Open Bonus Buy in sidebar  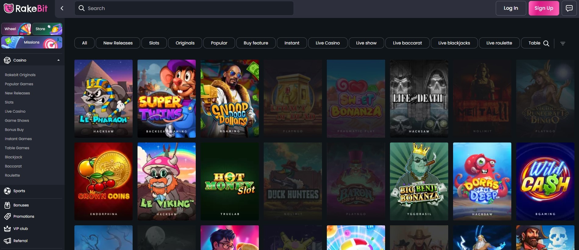click(x=14, y=130)
